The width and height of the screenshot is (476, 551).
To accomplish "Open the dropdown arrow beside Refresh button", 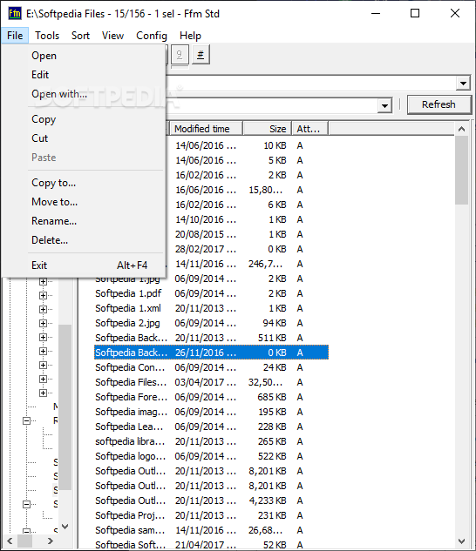I will (384, 105).
